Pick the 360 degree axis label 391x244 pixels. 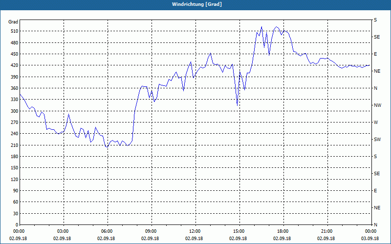click(x=14, y=88)
